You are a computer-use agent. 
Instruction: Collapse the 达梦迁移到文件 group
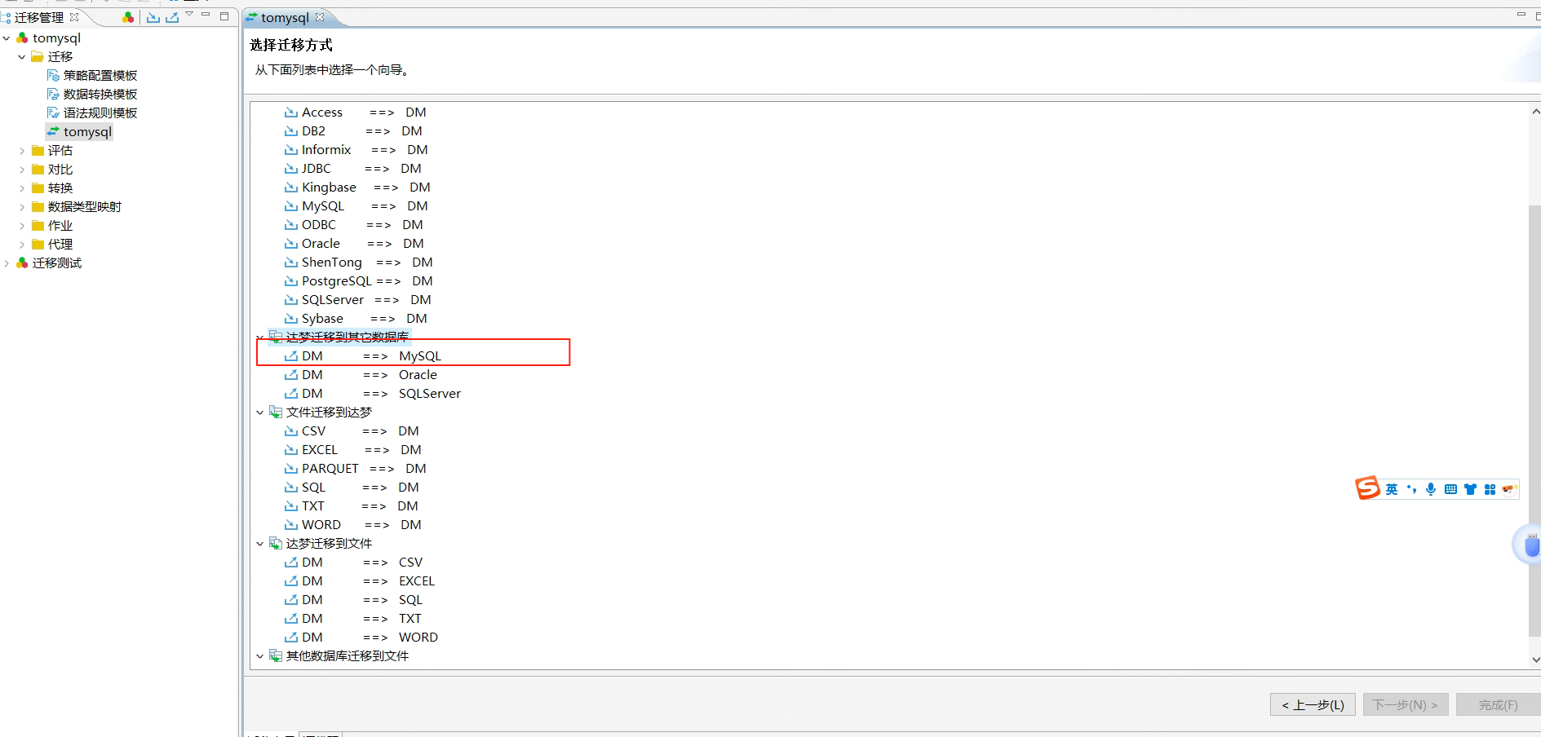(x=260, y=544)
